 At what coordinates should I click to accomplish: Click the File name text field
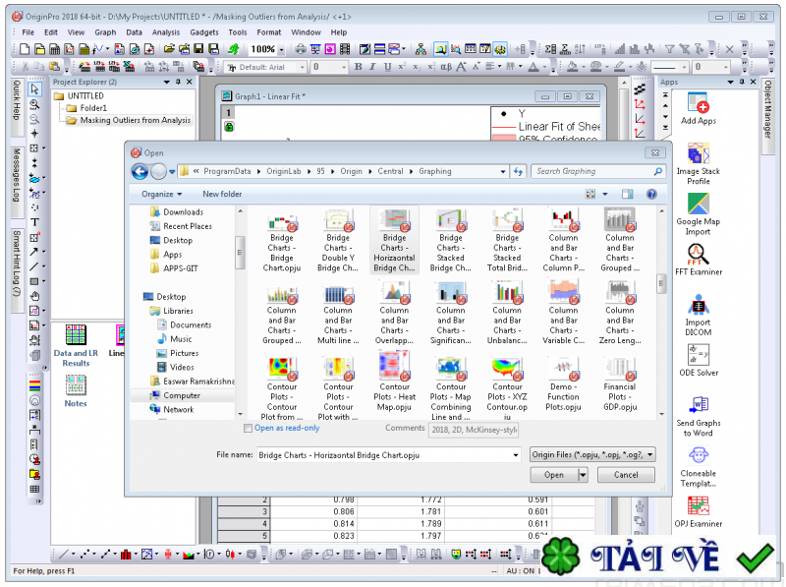[x=383, y=455]
